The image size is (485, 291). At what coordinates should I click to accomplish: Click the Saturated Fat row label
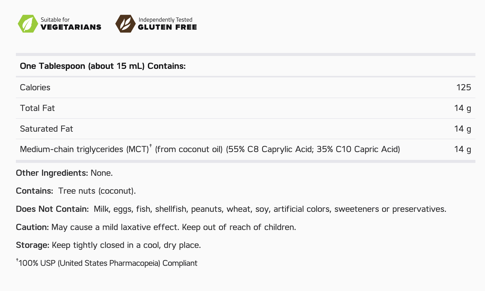pos(46,129)
